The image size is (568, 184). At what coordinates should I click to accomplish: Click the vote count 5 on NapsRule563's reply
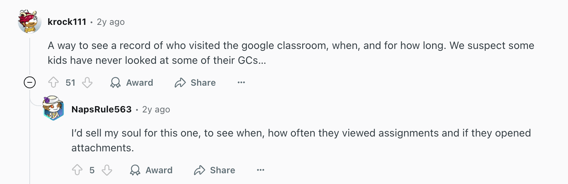coord(92,170)
